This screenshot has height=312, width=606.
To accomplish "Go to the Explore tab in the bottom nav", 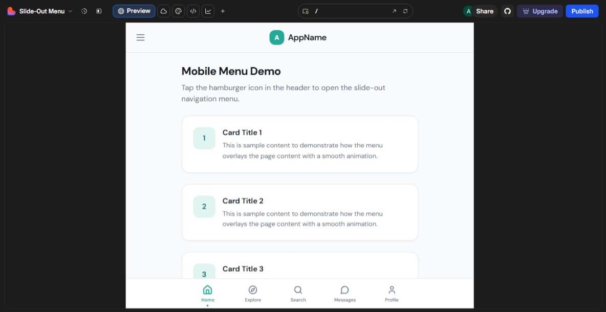I will pos(253,294).
